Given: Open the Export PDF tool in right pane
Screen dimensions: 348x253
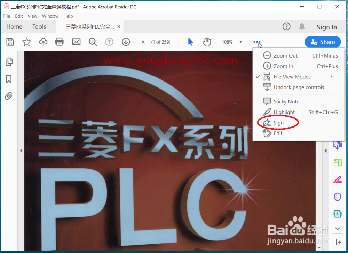Looking at the screenshot, I should click(x=337, y=146).
